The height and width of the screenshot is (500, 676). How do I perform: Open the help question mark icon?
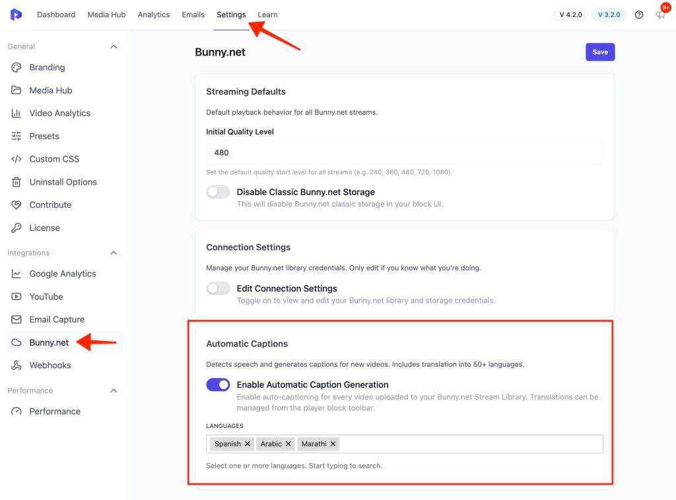[x=639, y=15]
